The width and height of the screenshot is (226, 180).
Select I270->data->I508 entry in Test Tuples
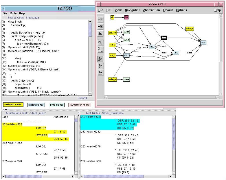[x=91, y=161]
